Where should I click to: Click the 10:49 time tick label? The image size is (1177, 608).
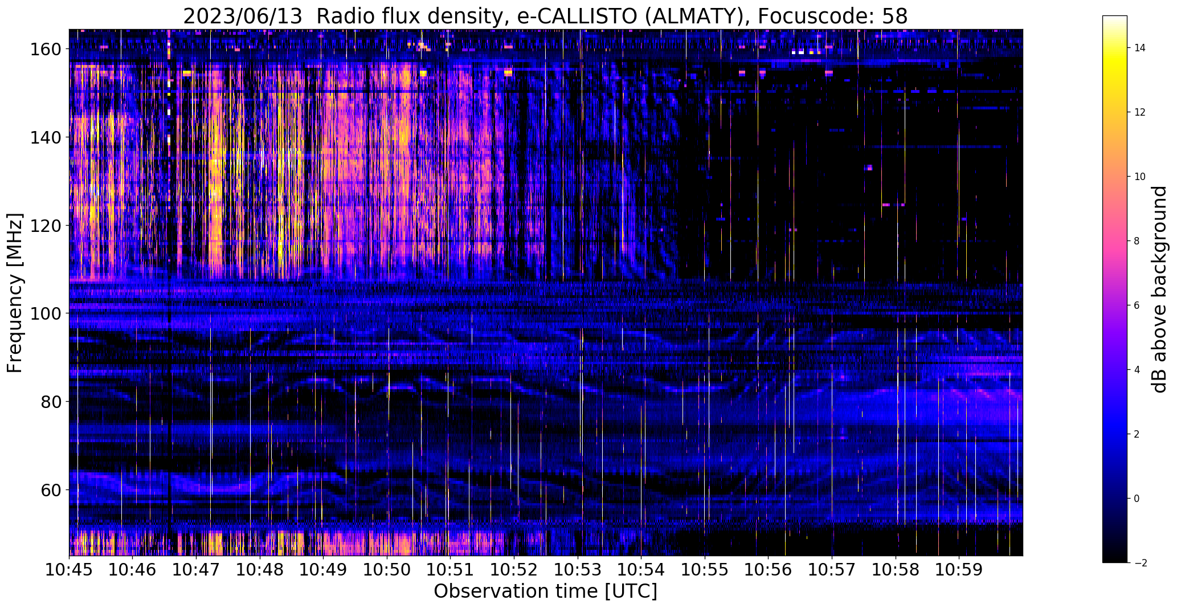click(324, 569)
